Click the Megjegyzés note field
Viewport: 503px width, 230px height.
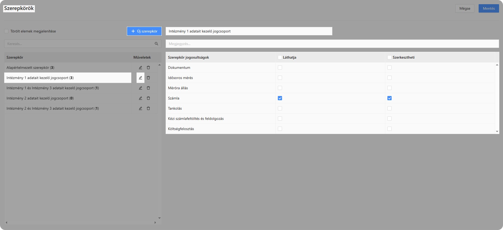[332, 44]
